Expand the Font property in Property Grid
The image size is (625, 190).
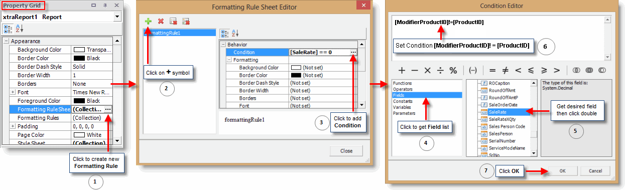pos(13,92)
